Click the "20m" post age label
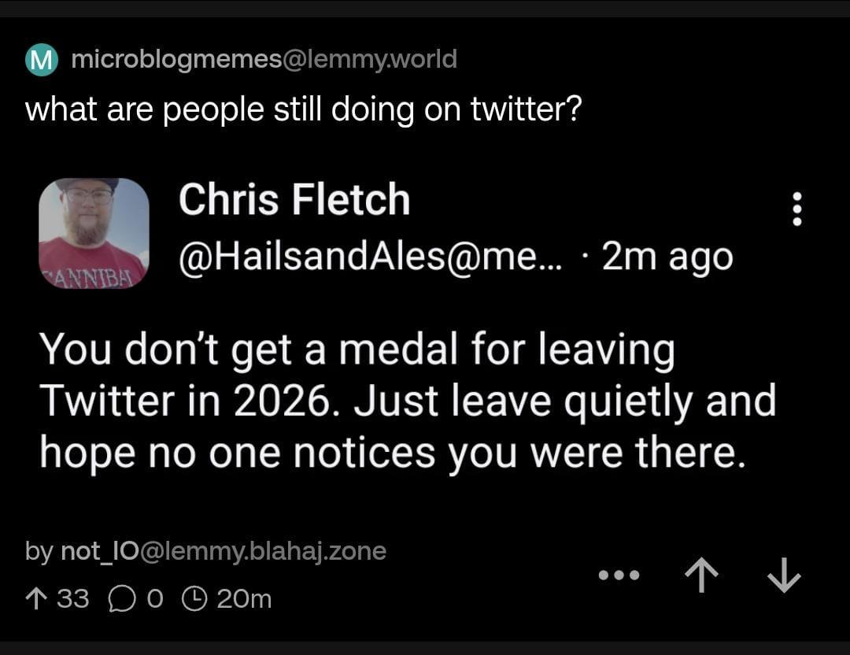The image size is (850, 655). coord(244,600)
